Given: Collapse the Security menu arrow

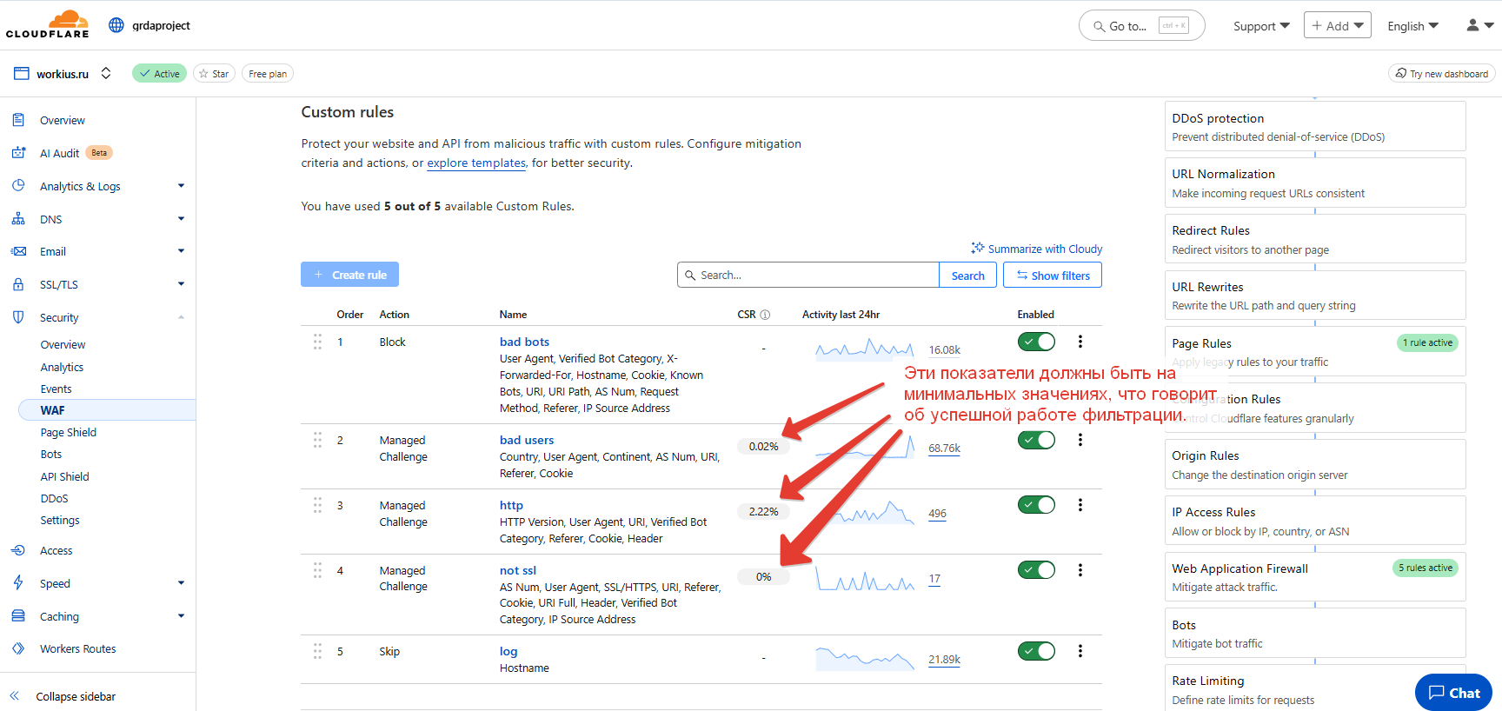Looking at the screenshot, I should point(181,317).
